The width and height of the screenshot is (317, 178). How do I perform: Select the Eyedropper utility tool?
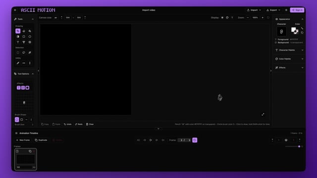click(18, 63)
